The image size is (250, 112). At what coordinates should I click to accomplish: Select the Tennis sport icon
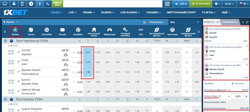31,31
